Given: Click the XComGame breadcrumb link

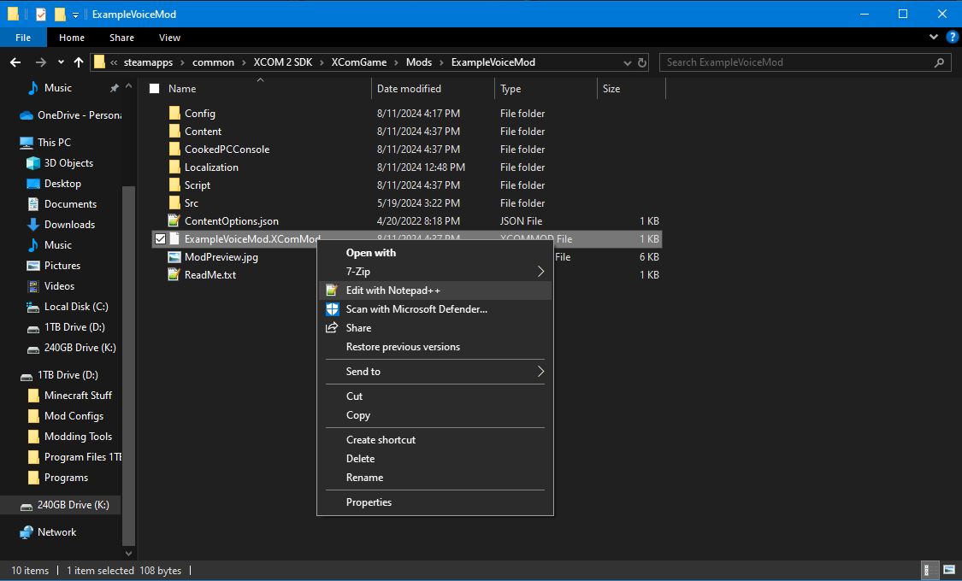Looking at the screenshot, I should coord(359,62).
